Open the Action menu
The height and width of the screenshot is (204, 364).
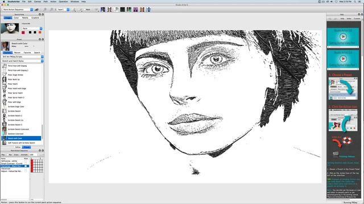coord(53,1)
